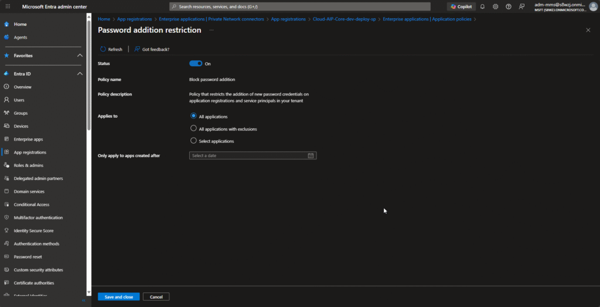Open Copilot from the top bar
The height and width of the screenshot is (307, 600).
(x=461, y=6)
